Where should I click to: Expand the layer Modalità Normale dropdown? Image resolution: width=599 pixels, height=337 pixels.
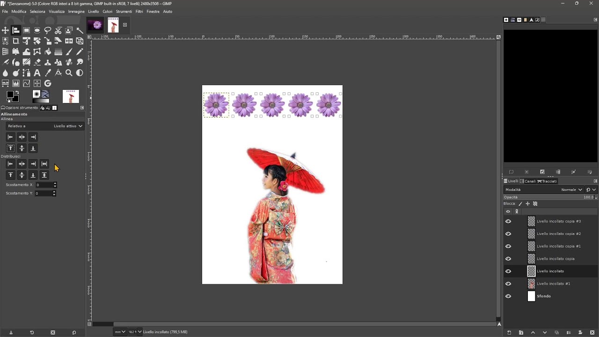point(571,190)
